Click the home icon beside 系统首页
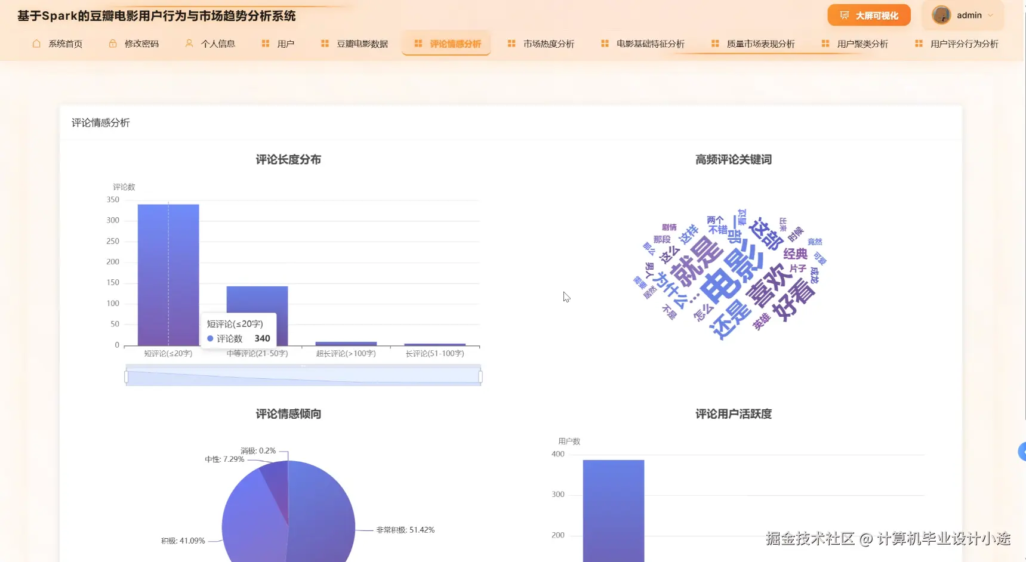The height and width of the screenshot is (562, 1026). 36,43
